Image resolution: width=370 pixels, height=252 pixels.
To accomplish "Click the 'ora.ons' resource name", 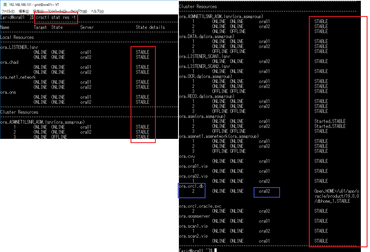I will pos(8,92).
